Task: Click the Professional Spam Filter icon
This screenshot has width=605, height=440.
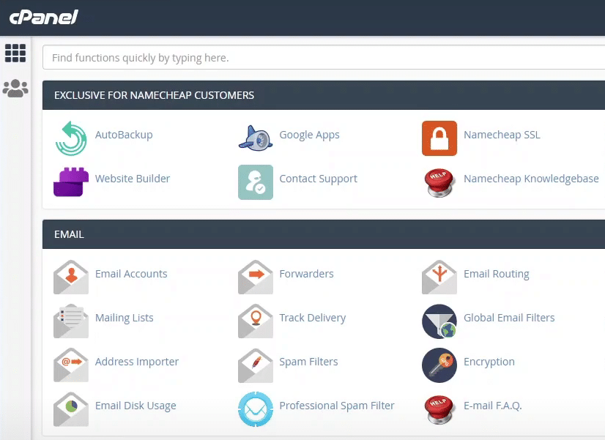Action: click(x=256, y=409)
